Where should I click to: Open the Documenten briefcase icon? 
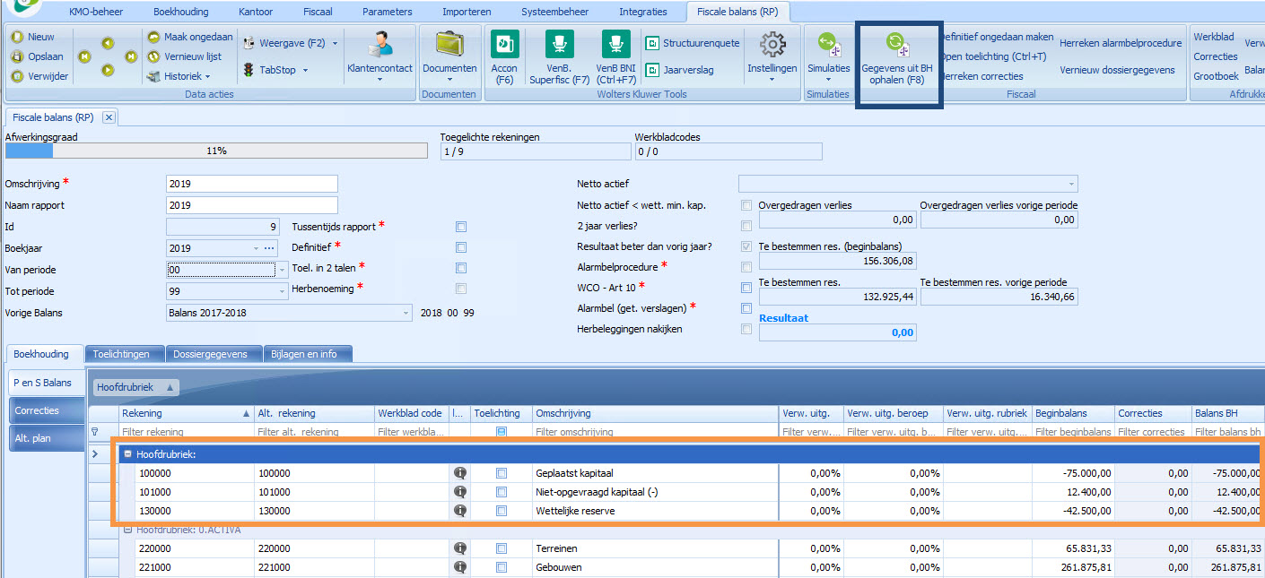point(449,45)
